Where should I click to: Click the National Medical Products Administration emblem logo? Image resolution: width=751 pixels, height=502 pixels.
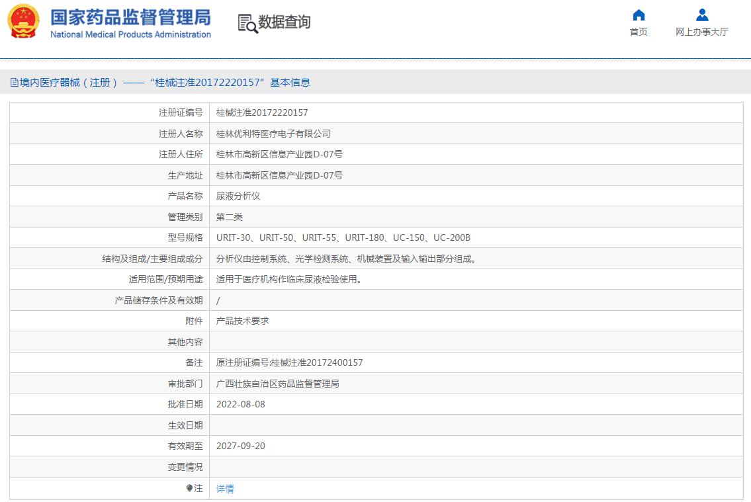point(22,21)
